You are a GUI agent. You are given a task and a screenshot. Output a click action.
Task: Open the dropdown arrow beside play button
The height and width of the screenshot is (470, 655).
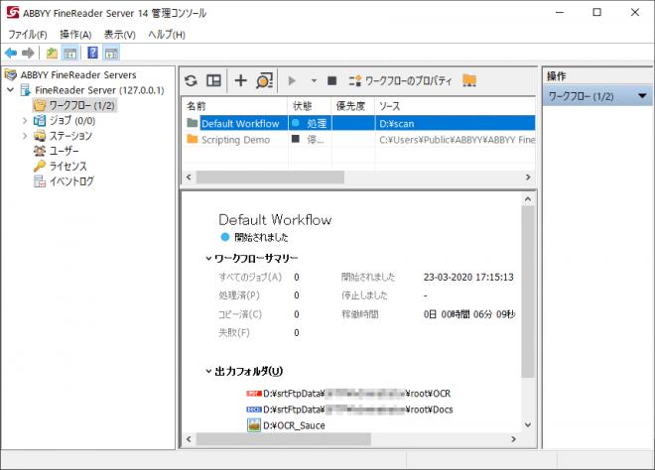[x=314, y=80]
